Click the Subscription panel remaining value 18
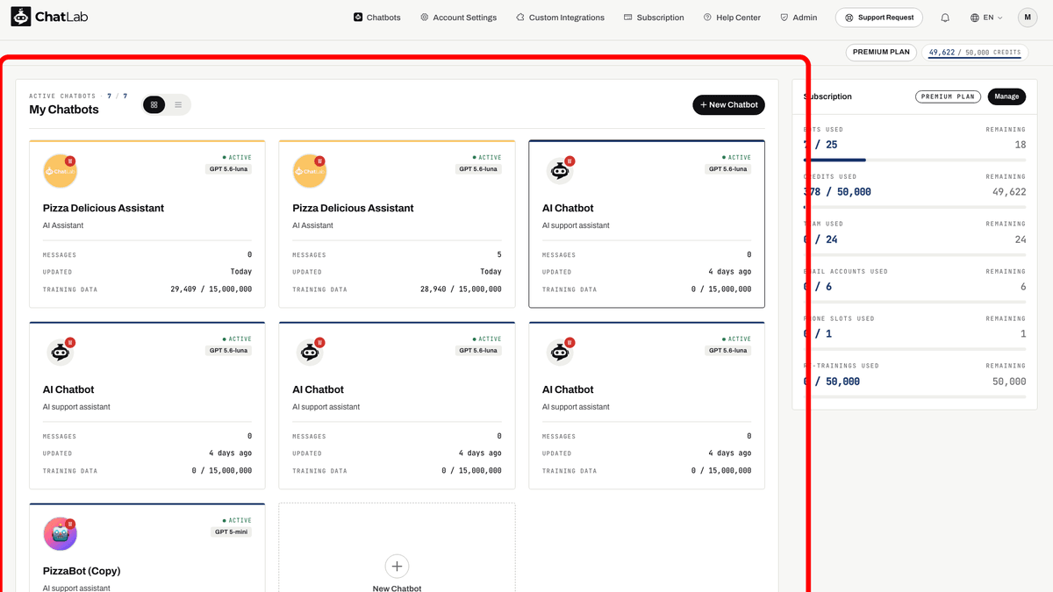The height and width of the screenshot is (592, 1053). [1020, 145]
